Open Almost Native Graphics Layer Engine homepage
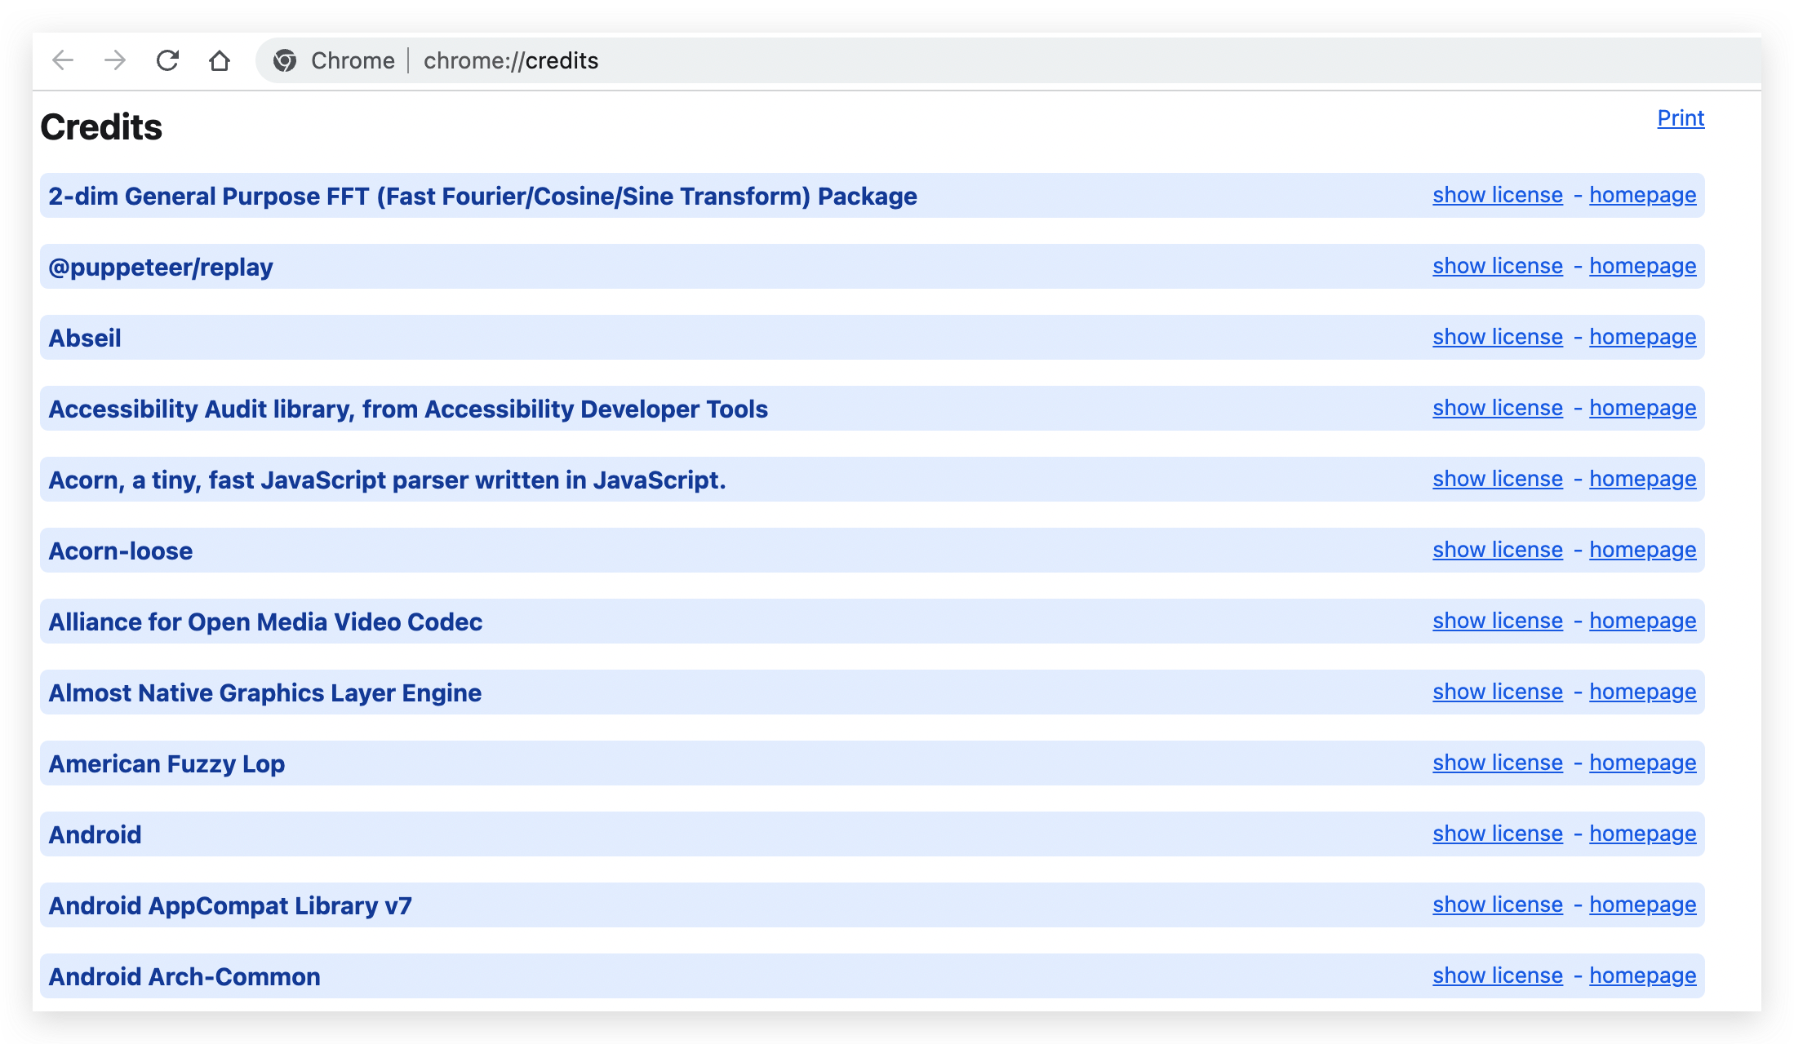This screenshot has height=1044, width=1794. [1642, 692]
